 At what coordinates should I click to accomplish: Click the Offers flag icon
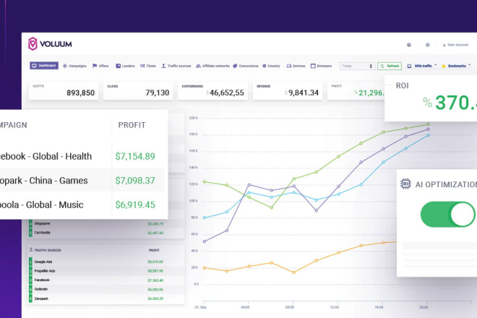pyautogui.click(x=95, y=66)
